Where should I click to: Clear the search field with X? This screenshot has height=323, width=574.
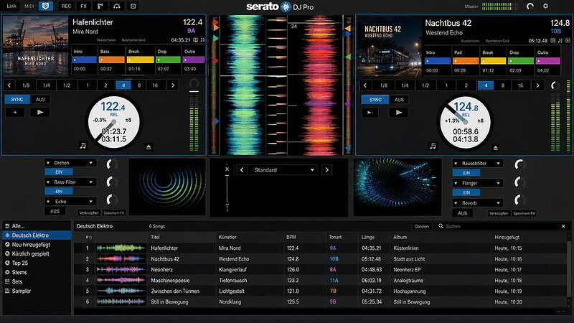[563, 226]
